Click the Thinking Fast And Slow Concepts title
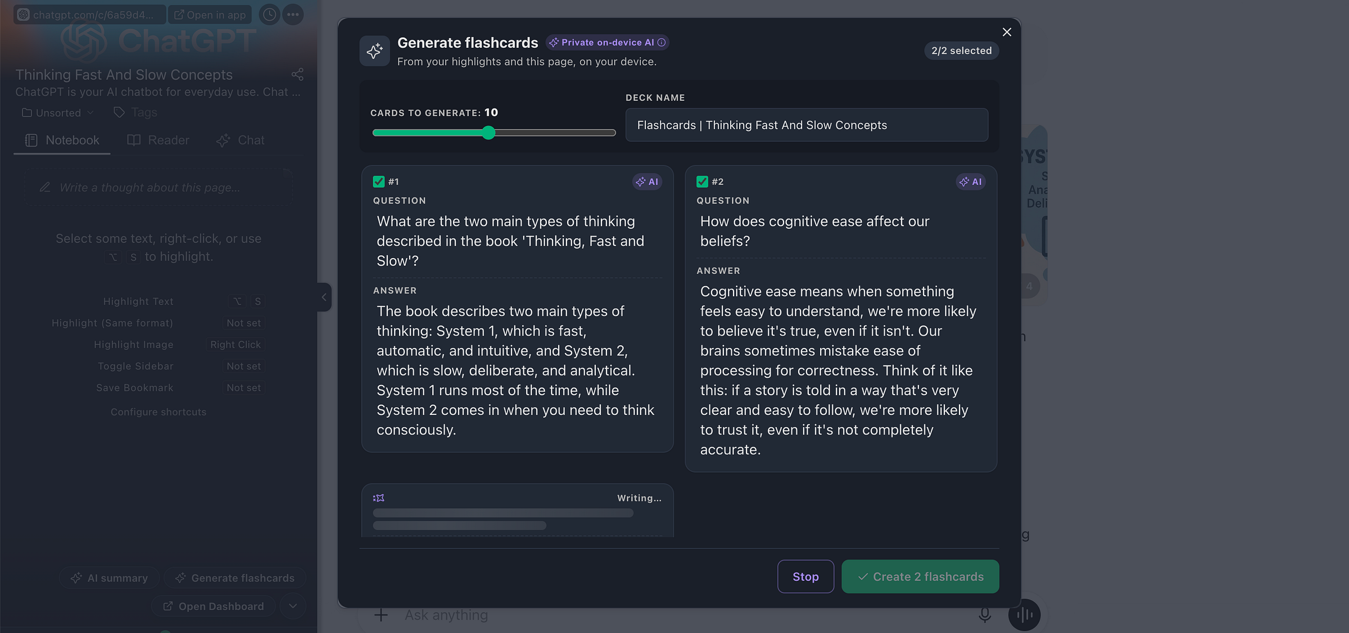Viewport: 1349px width, 633px height. pos(124,75)
